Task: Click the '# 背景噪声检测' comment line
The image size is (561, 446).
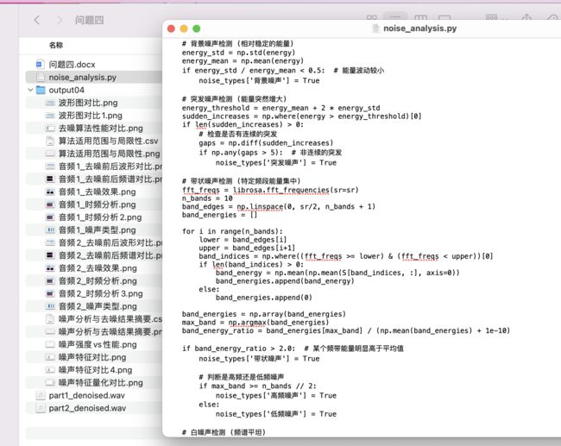Action: click(x=238, y=44)
